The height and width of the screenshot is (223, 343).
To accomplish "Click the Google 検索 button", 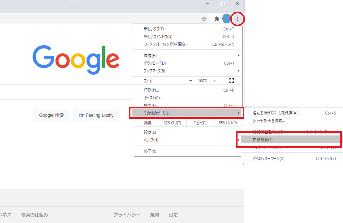I will tap(51, 115).
